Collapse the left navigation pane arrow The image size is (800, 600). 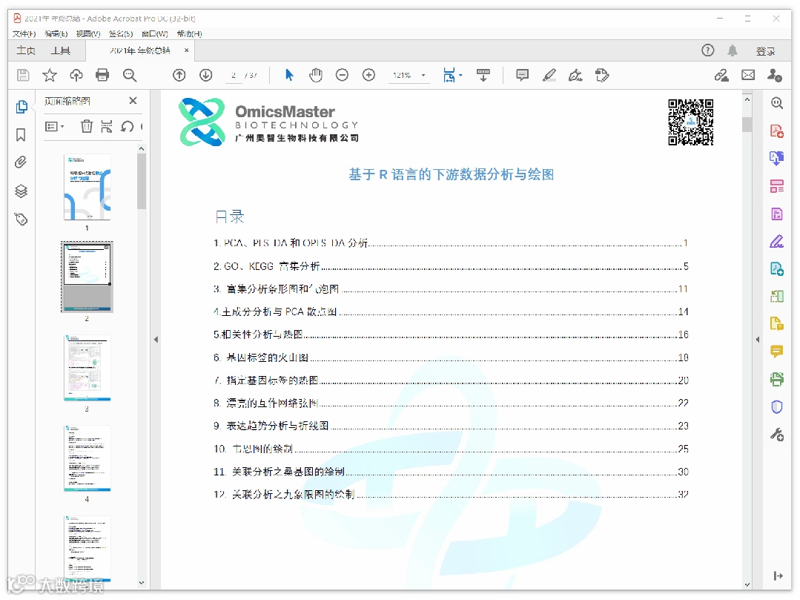click(x=156, y=339)
